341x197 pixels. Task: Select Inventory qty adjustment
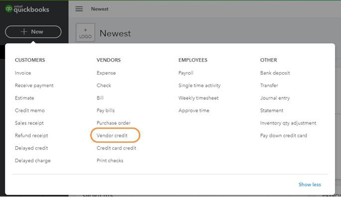pos(288,123)
